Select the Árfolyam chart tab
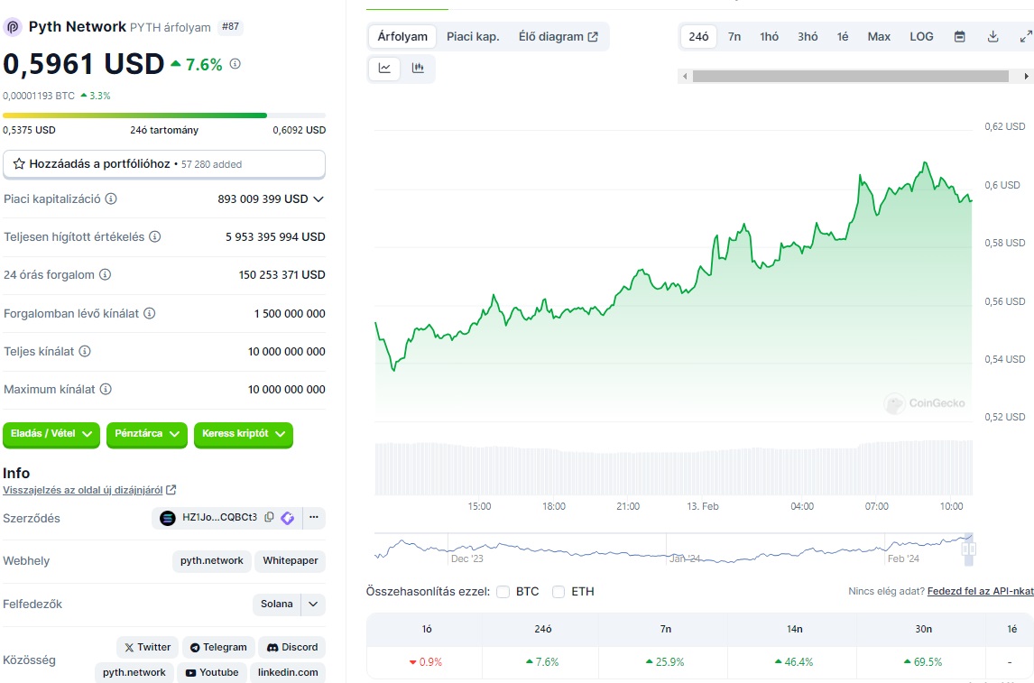This screenshot has height=683, width=1034. coord(402,37)
